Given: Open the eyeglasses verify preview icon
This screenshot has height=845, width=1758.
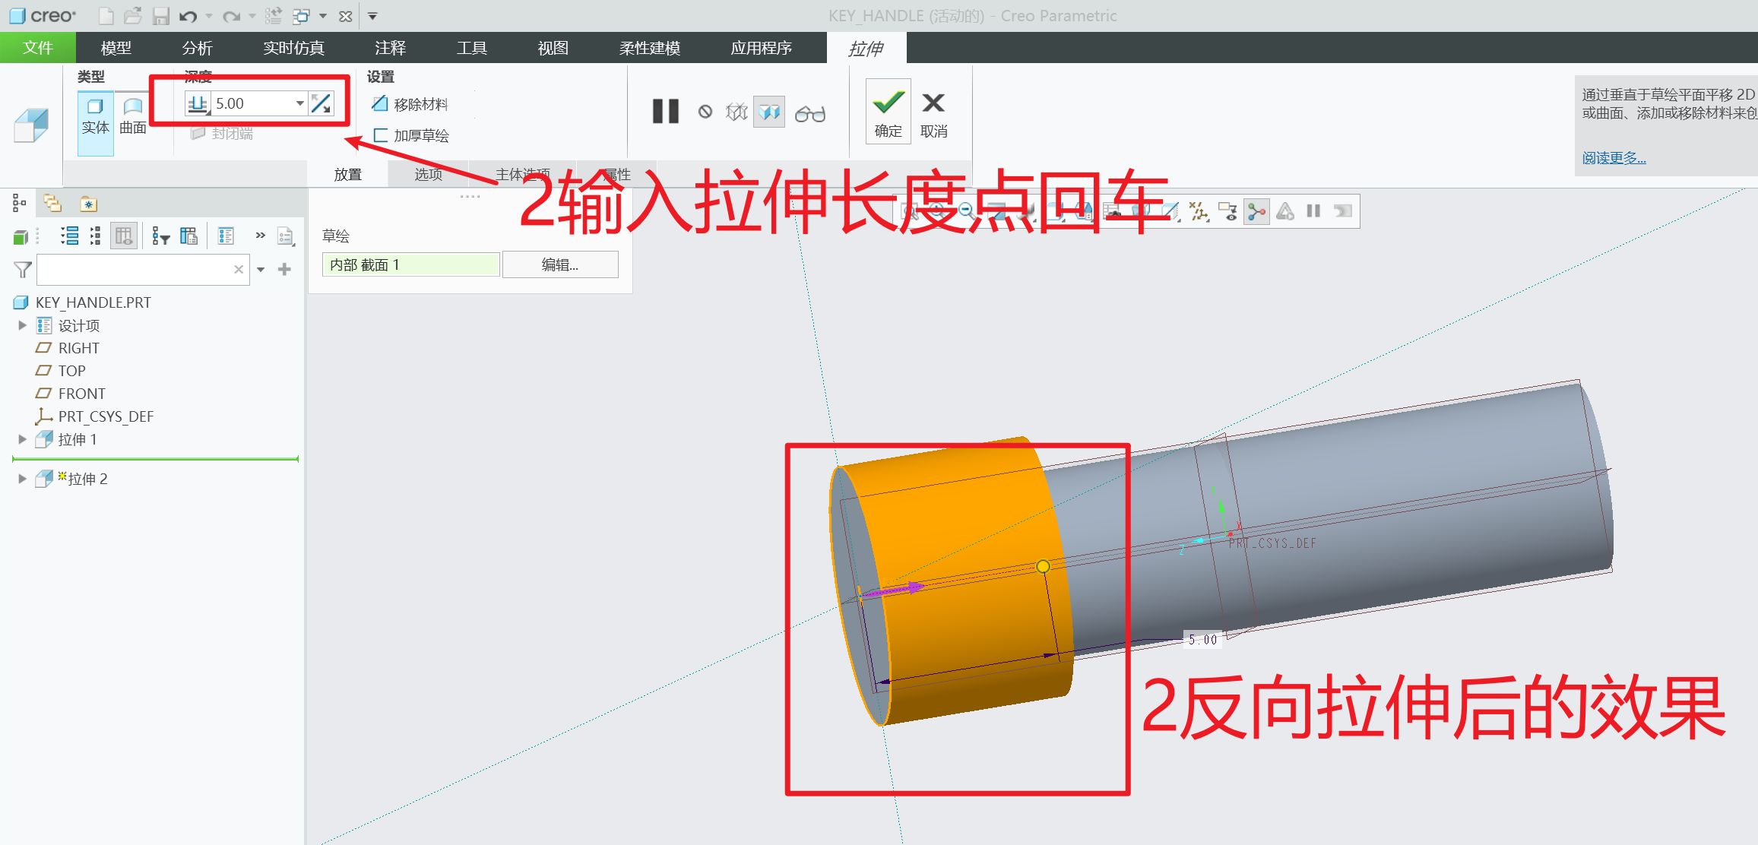Looking at the screenshot, I should point(810,112).
